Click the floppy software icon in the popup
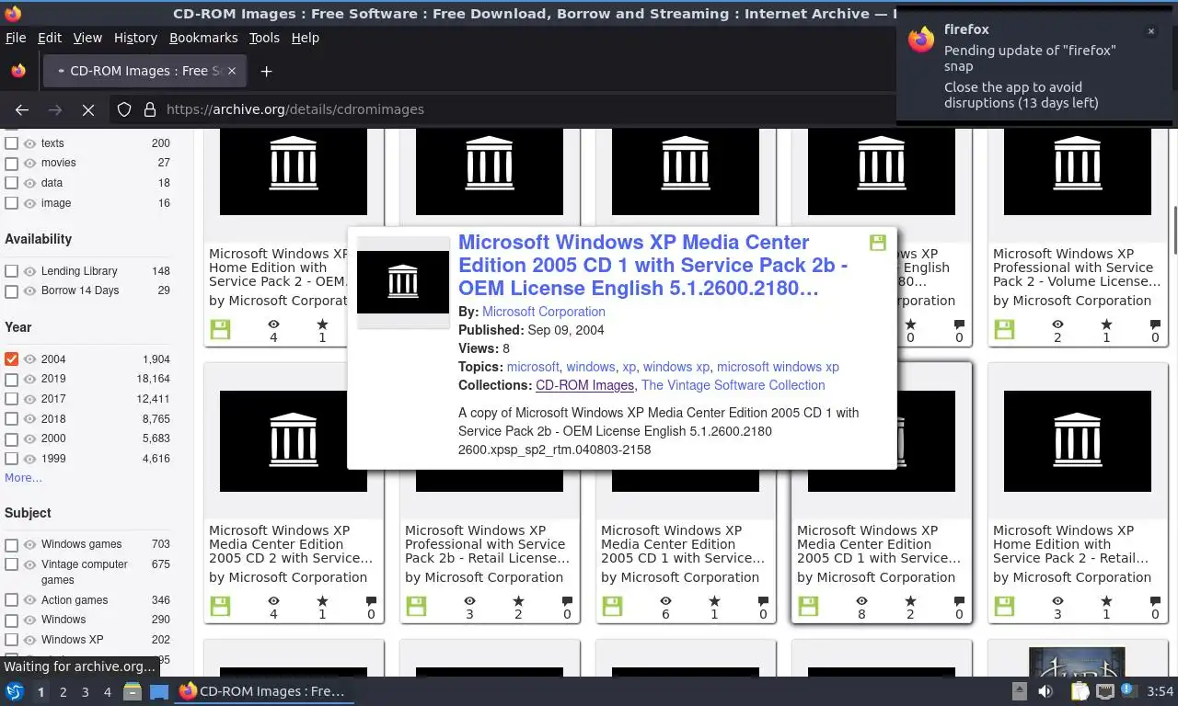 878,243
